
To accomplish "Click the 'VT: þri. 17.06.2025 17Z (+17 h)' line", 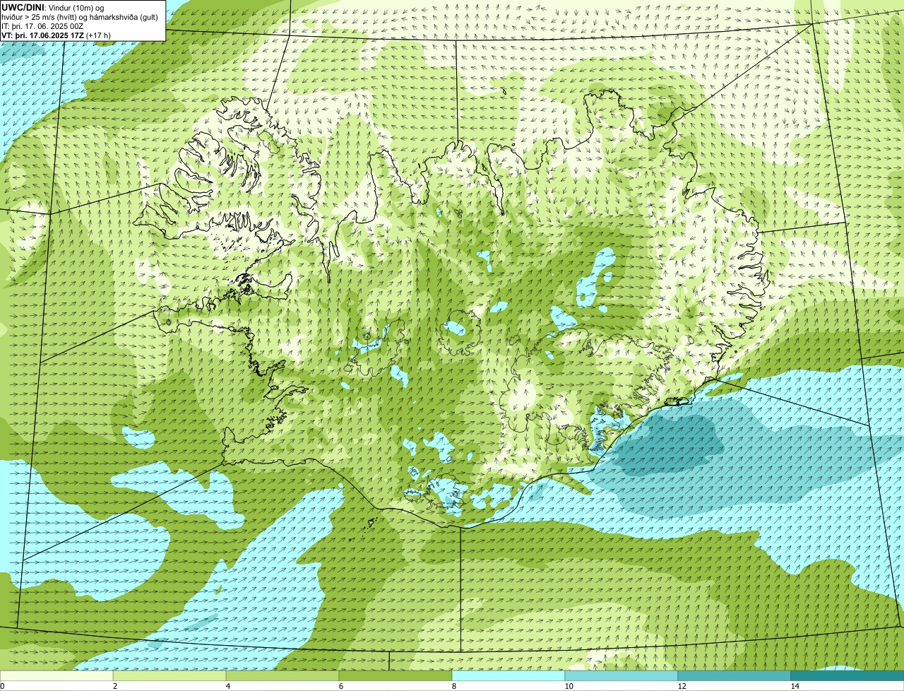I will point(56,35).
